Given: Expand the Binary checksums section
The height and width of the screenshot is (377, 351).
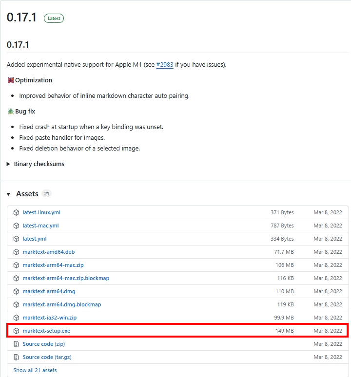Looking at the screenshot, I should (x=36, y=164).
